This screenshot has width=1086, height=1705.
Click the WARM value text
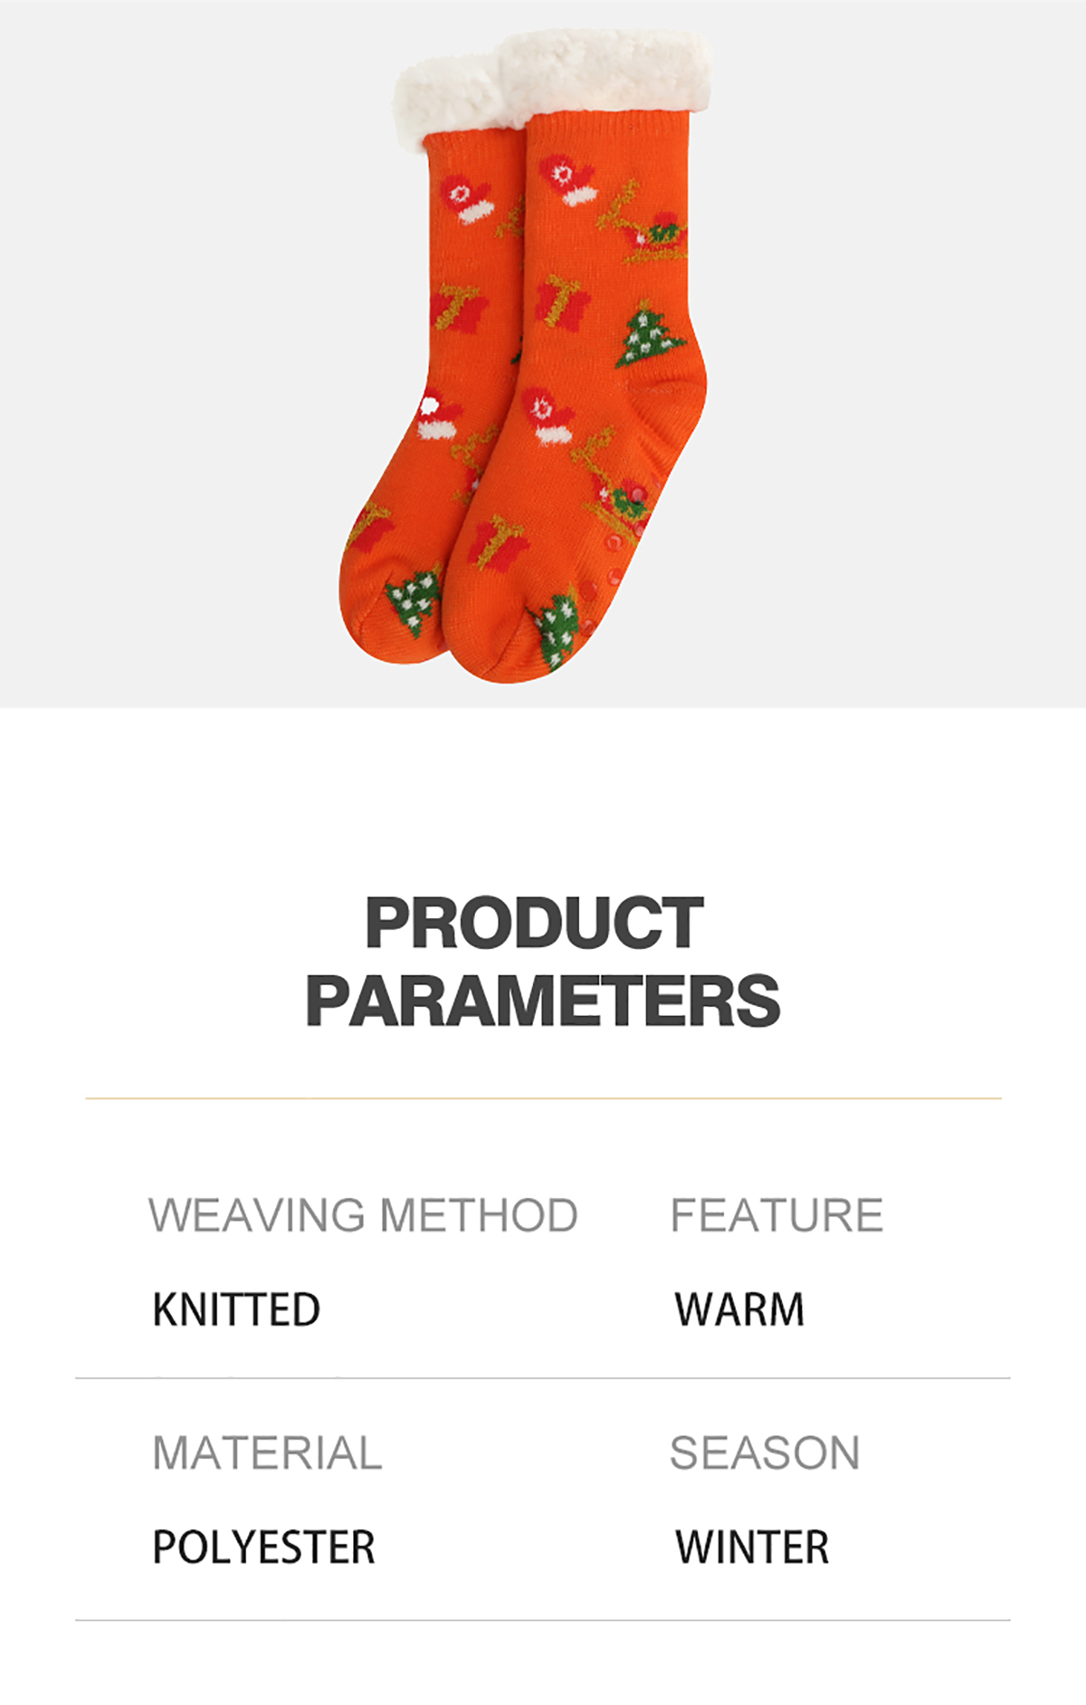pos(739,1309)
